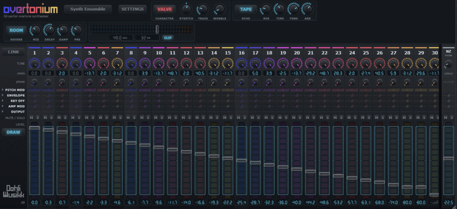Click the noise colour knob in NZ channel
The width and height of the screenshot is (457, 209).
pyautogui.click(x=449, y=64)
